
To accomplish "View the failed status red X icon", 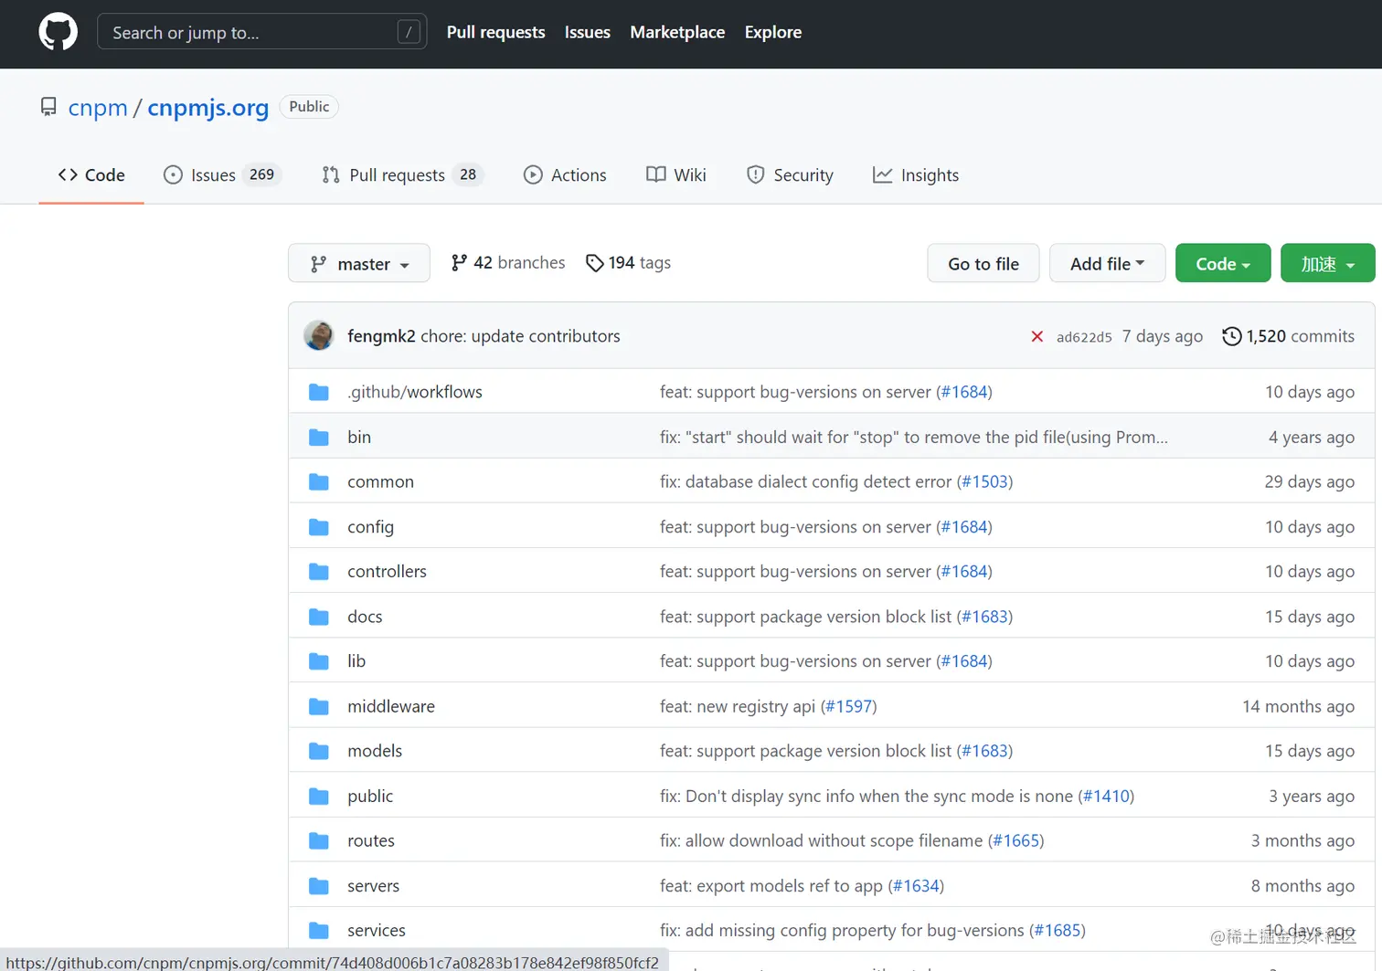I will tap(1037, 336).
